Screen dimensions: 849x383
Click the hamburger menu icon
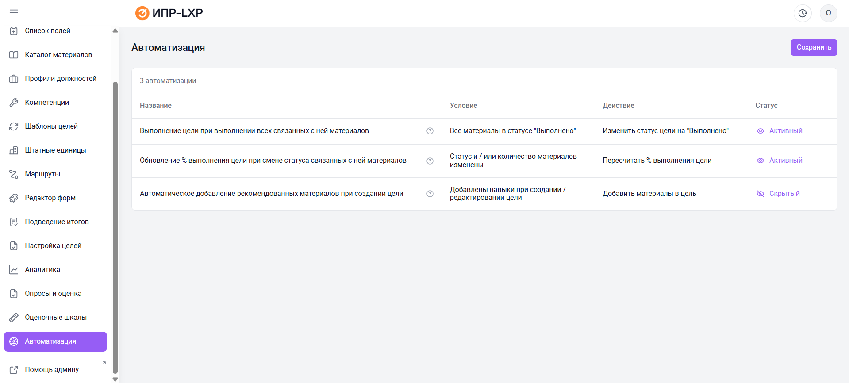click(x=14, y=13)
